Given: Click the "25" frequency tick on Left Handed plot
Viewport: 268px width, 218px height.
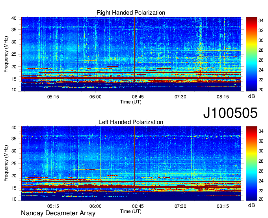Looking at the screenshot, I should 14,163.
